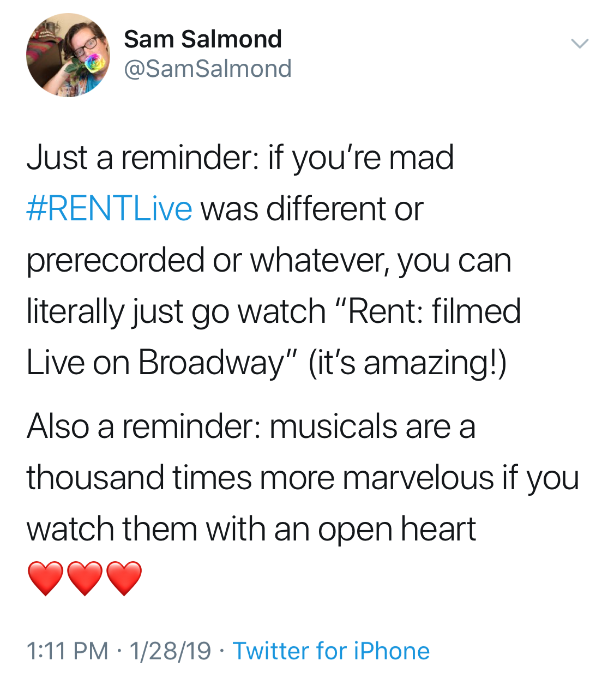Open the #RENTLive hashtag
Screen dimensions: 608x685
pyautogui.click(x=109, y=209)
